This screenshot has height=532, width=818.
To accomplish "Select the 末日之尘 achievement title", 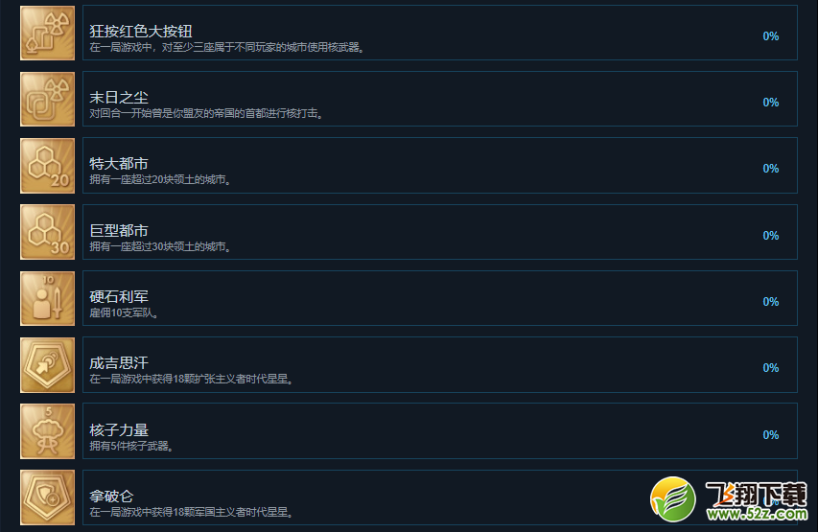I will pos(119,98).
